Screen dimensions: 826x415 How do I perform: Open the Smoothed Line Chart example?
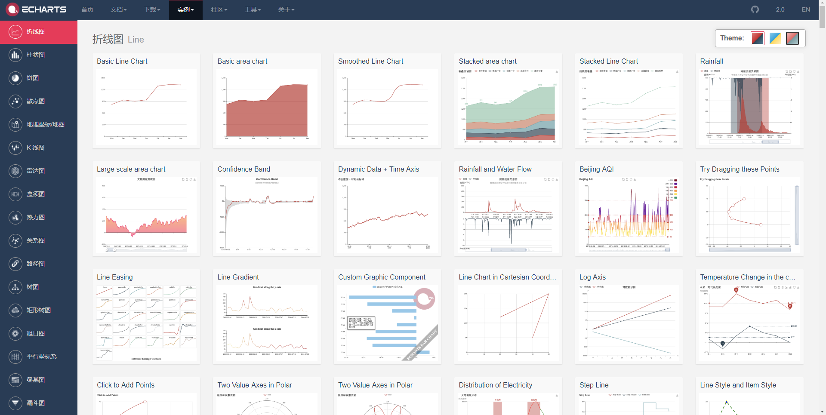coord(388,101)
